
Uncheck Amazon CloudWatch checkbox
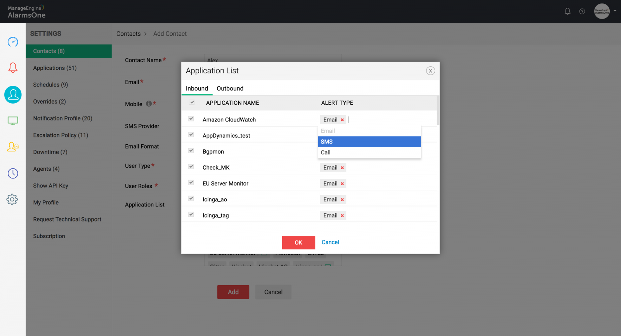click(x=191, y=119)
